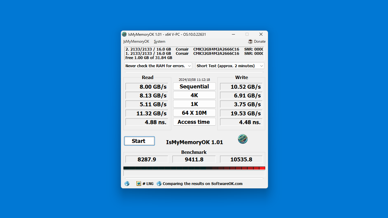The width and height of the screenshot is (388, 218).
Task: Click the Sequential test button
Action: [194, 86]
